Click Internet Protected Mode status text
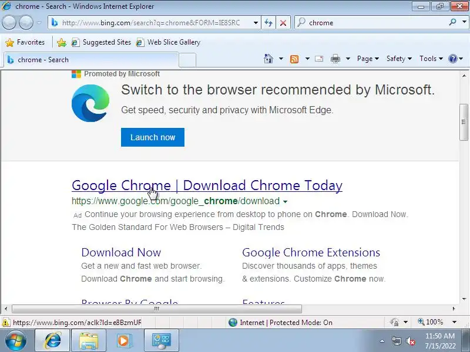The height and width of the screenshot is (352, 470). click(286, 323)
